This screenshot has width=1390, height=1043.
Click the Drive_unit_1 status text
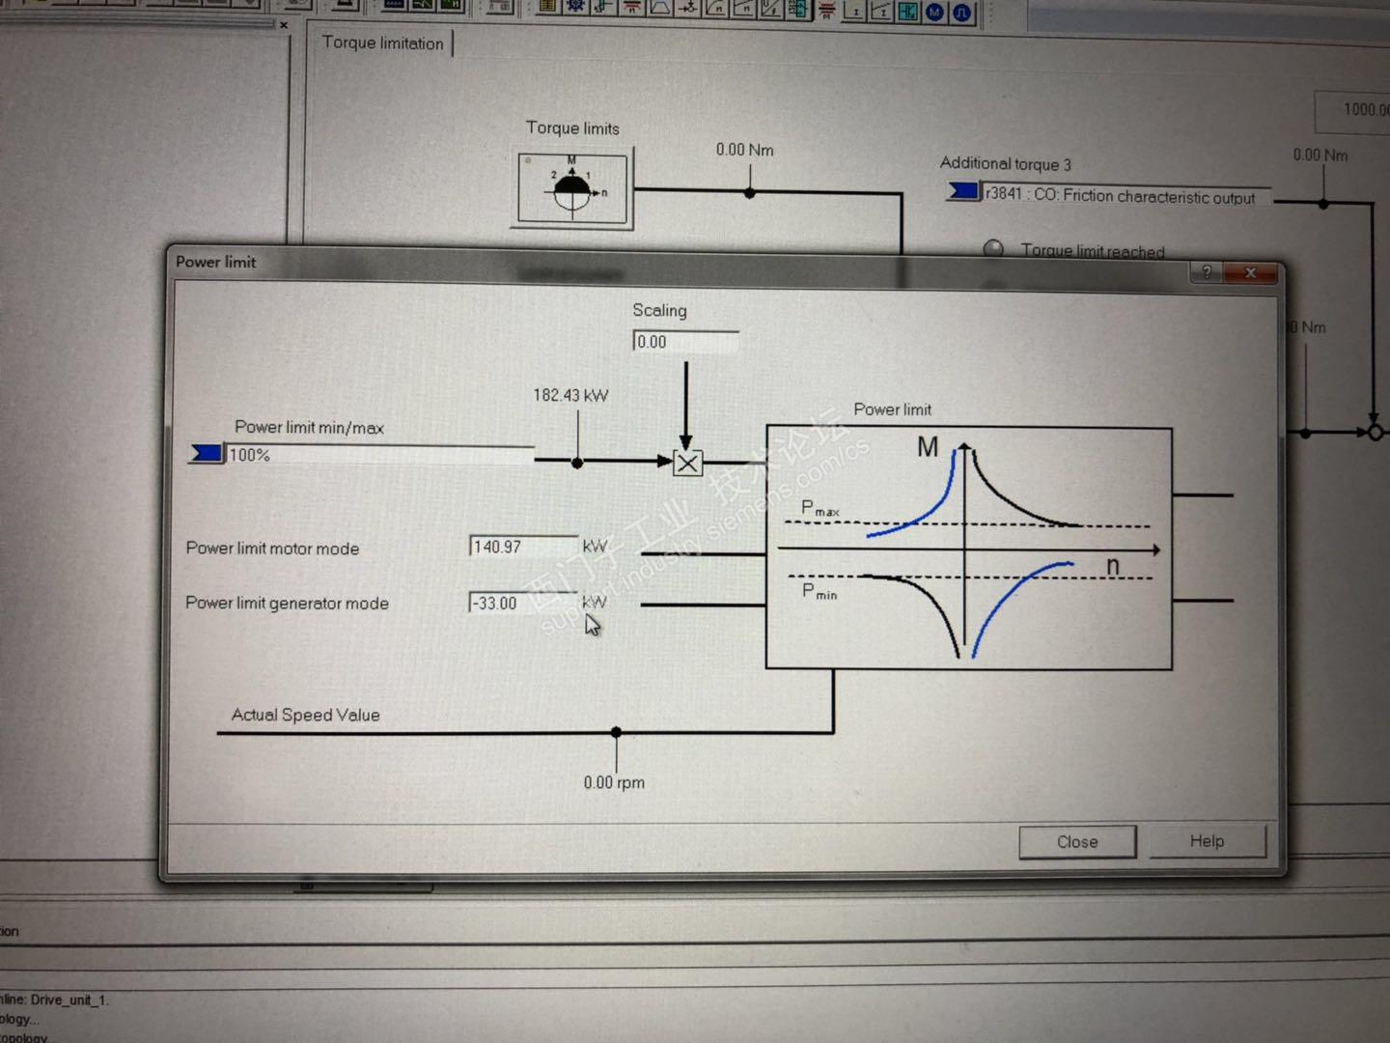[69, 1000]
